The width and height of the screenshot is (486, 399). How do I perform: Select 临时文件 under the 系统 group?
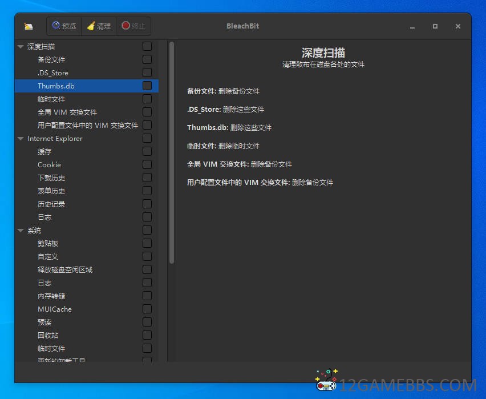pyautogui.click(x=87, y=348)
